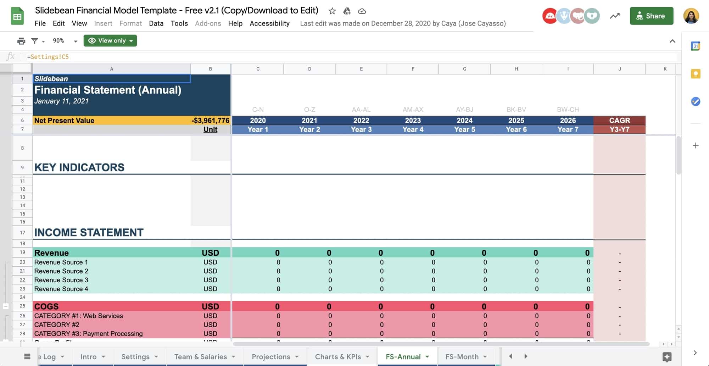Print the spreadsheet using the print icon
Screen dimensions: 709x366
[21, 40]
